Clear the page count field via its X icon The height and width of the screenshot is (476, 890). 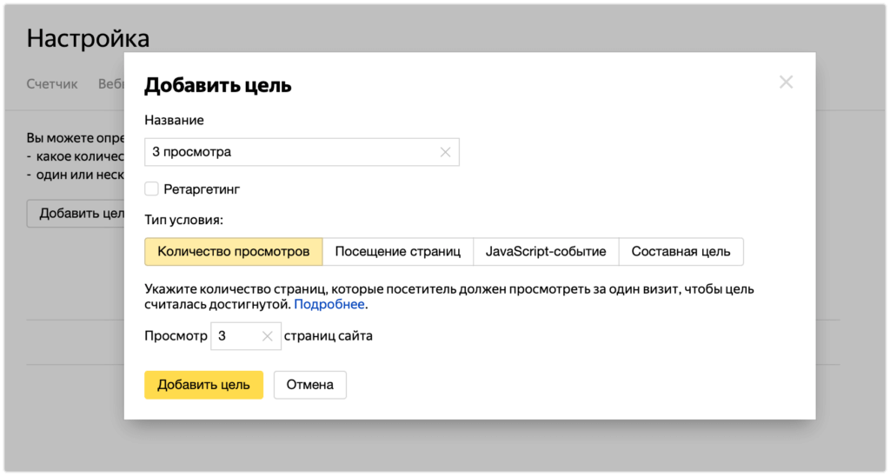tap(268, 336)
